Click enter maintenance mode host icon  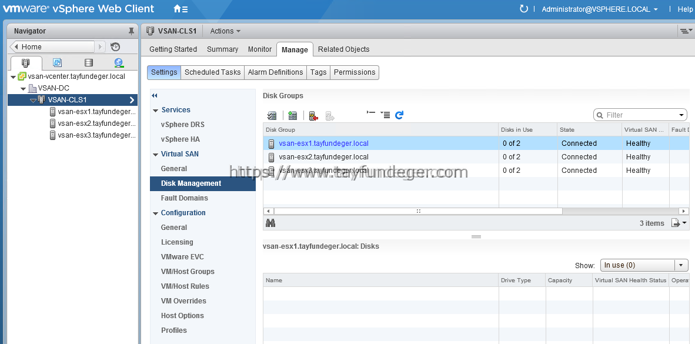(314, 115)
